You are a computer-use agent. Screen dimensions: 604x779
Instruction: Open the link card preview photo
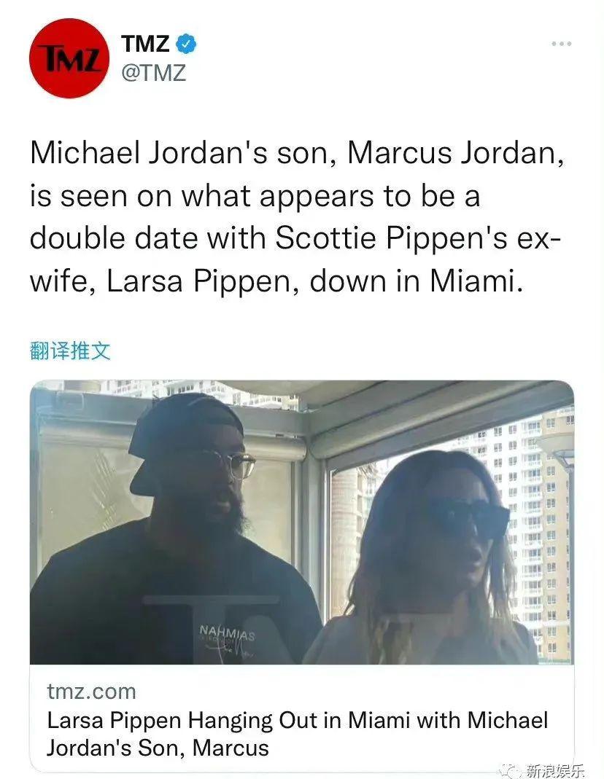tap(302, 522)
